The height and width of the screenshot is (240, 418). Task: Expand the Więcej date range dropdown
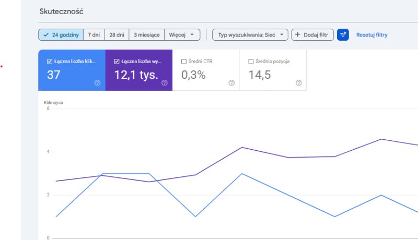(x=182, y=35)
